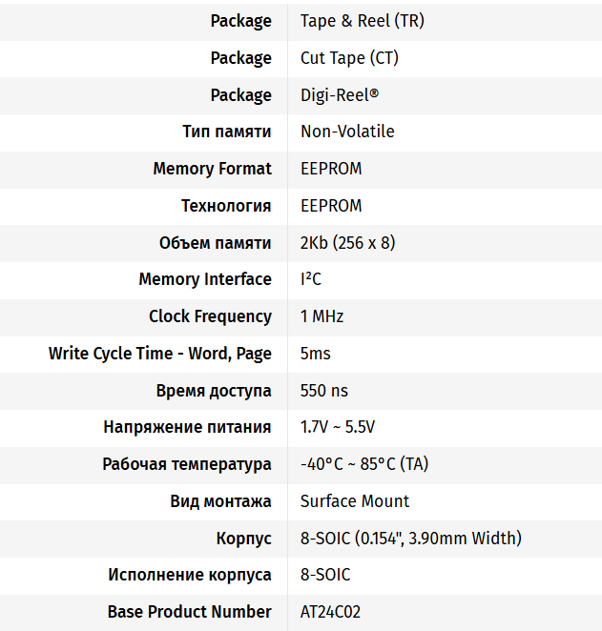Select the "Cut Tape (CT)" package value

[349, 58]
